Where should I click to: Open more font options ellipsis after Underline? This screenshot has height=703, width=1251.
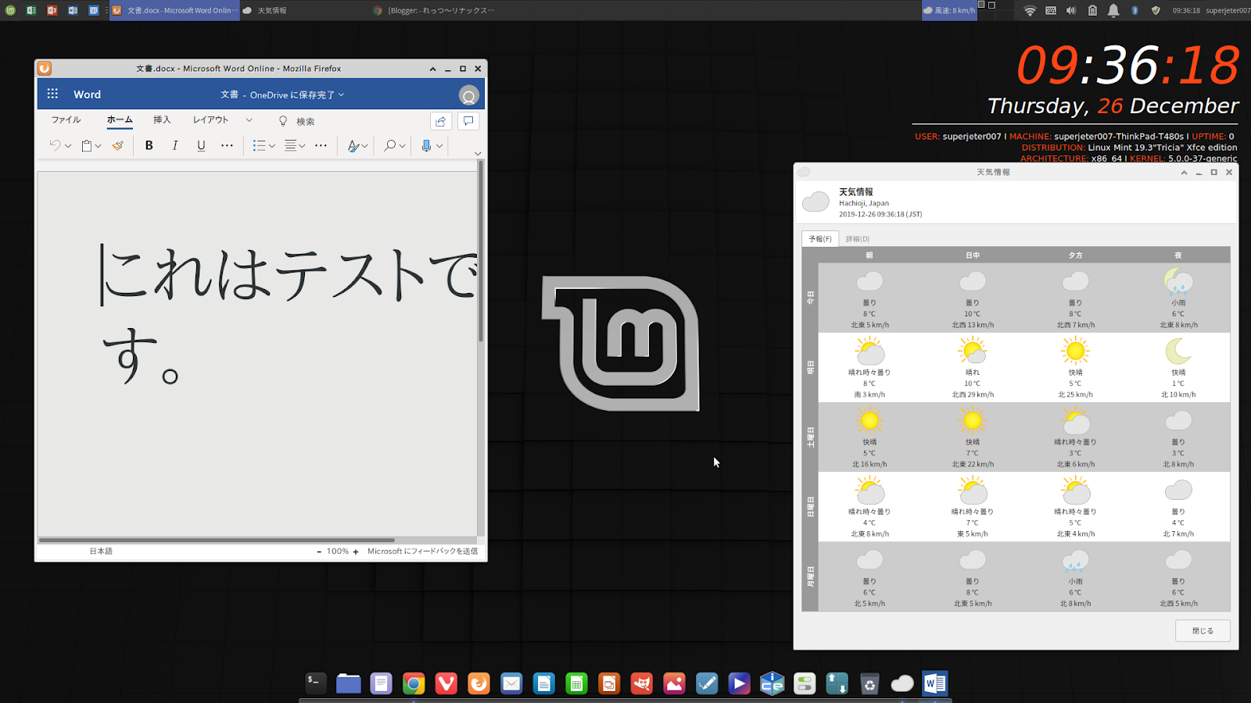(x=227, y=145)
